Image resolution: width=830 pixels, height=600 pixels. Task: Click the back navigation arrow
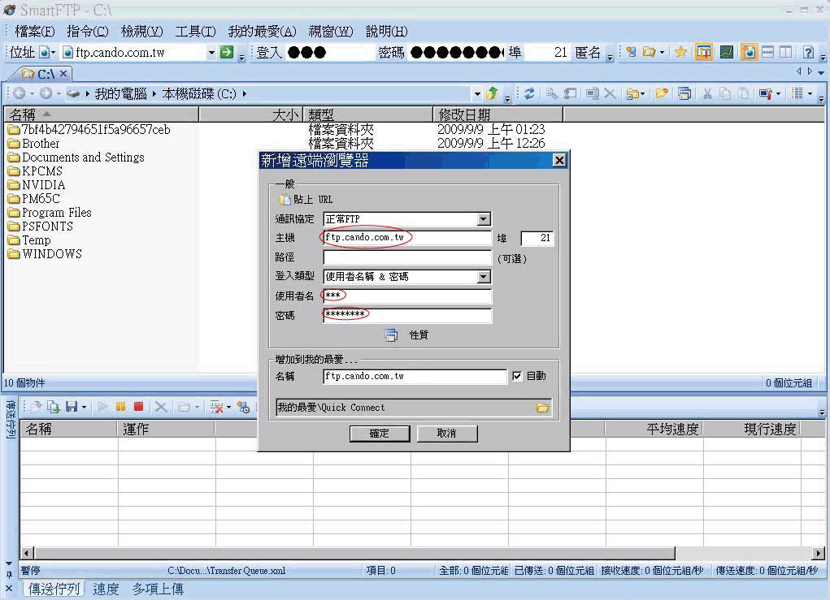(x=19, y=93)
